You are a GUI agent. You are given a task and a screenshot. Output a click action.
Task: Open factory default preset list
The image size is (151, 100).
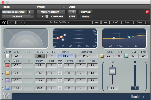tap(51, 12)
